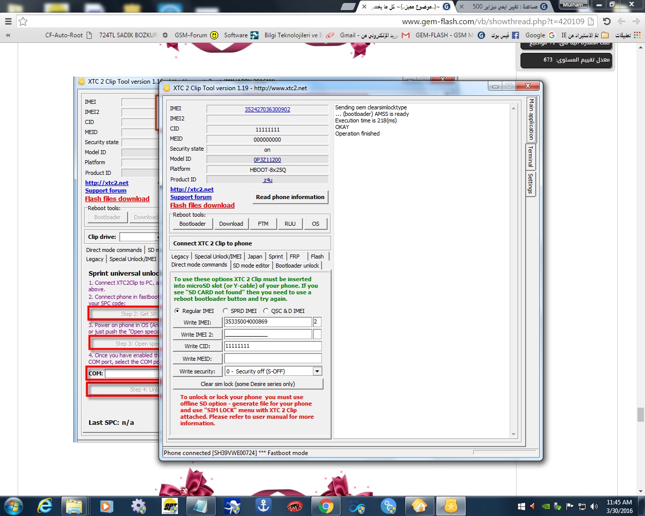Reload the page in Chrome
Screen dimensions: 645x516
point(607,22)
